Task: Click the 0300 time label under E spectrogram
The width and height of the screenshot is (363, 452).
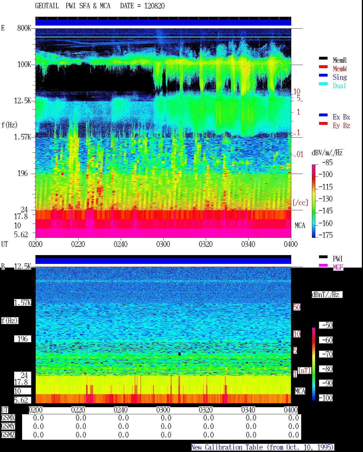Action: pyautogui.click(x=163, y=244)
